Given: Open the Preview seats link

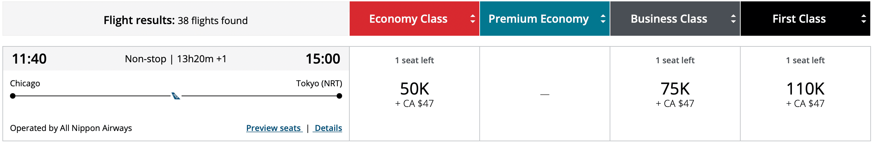Looking at the screenshot, I should tap(274, 128).
